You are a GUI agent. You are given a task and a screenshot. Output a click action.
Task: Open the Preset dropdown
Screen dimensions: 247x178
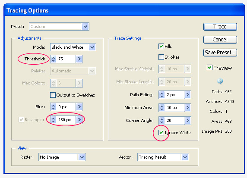pyautogui.click(x=85, y=27)
